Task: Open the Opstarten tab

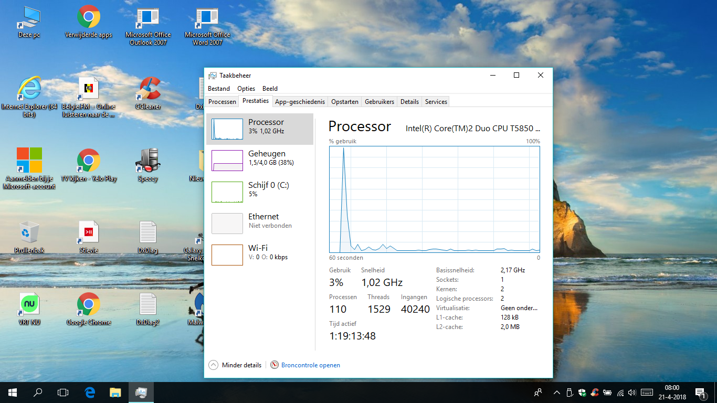Action: click(x=345, y=102)
